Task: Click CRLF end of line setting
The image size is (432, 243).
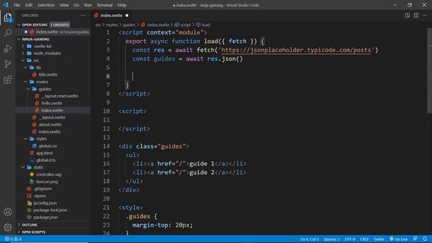Action: pos(364,239)
